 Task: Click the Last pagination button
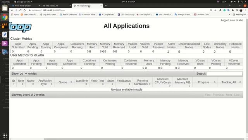(237, 95)
